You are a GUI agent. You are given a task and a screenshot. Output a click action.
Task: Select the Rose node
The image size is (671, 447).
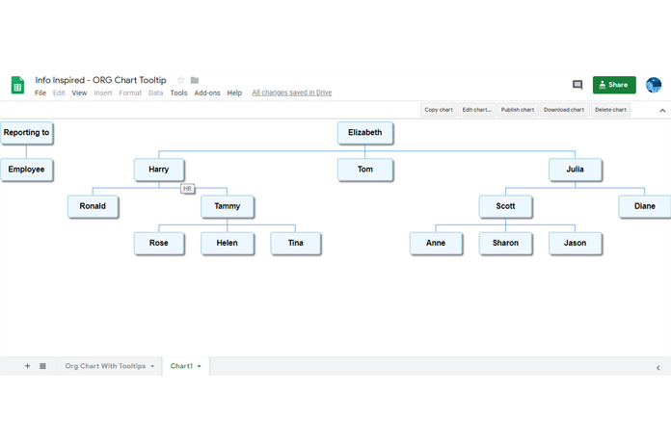(159, 244)
